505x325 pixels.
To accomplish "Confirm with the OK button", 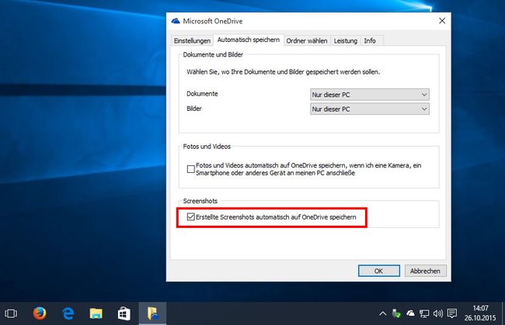I will (x=379, y=271).
